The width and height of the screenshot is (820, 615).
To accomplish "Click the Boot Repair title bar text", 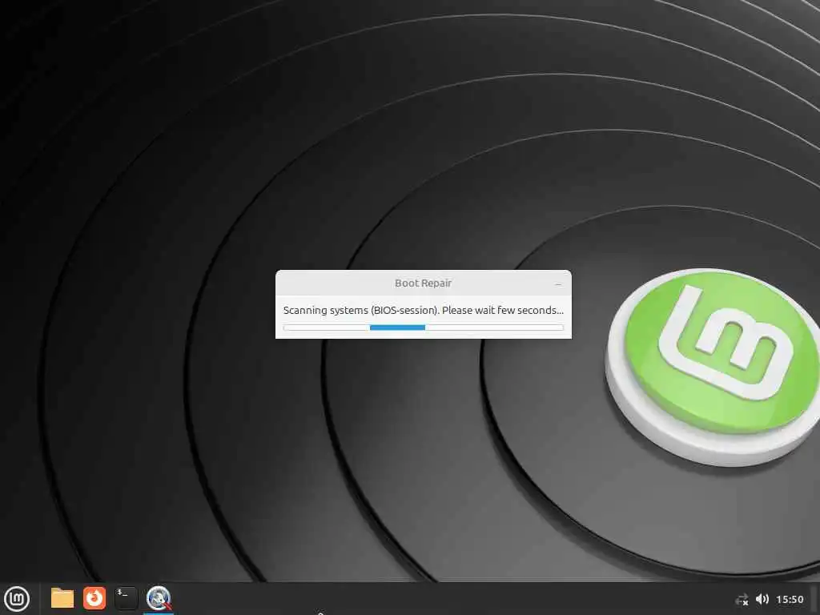I will (423, 283).
